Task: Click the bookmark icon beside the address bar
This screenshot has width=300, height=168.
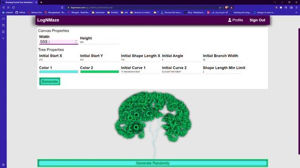Action: click(62, 7)
